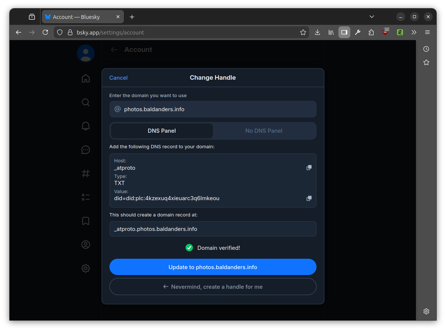Copy the _atproto host value
The image size is (446, 331).
(x=309, y=168)
